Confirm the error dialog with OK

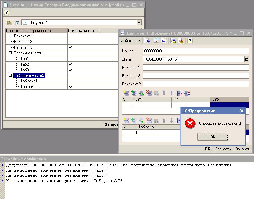tap(213, 137)
